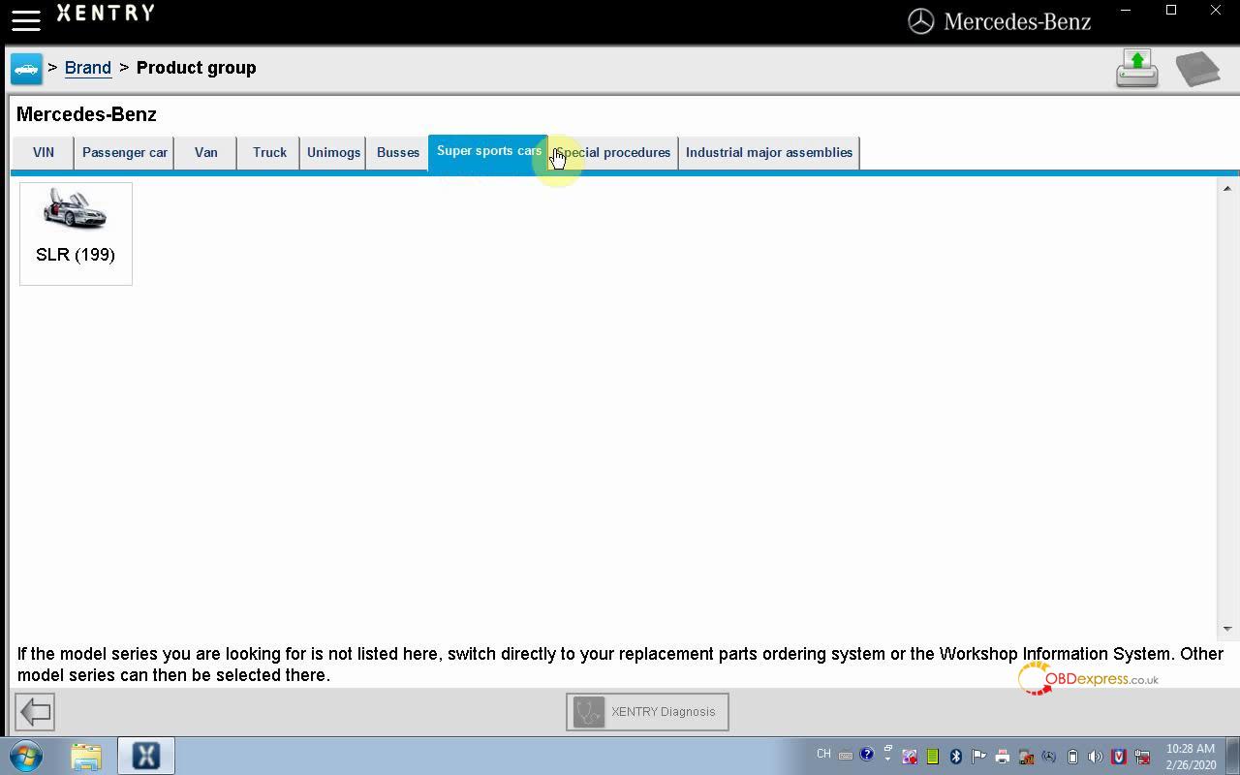Open the Action Center flag icon
The height and width of the screenshot is (775, 1240).
coord(978,757)
